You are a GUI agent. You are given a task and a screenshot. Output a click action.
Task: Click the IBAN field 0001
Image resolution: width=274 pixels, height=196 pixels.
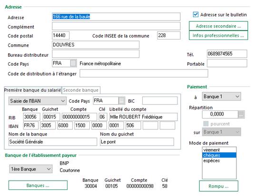(116, 126)
